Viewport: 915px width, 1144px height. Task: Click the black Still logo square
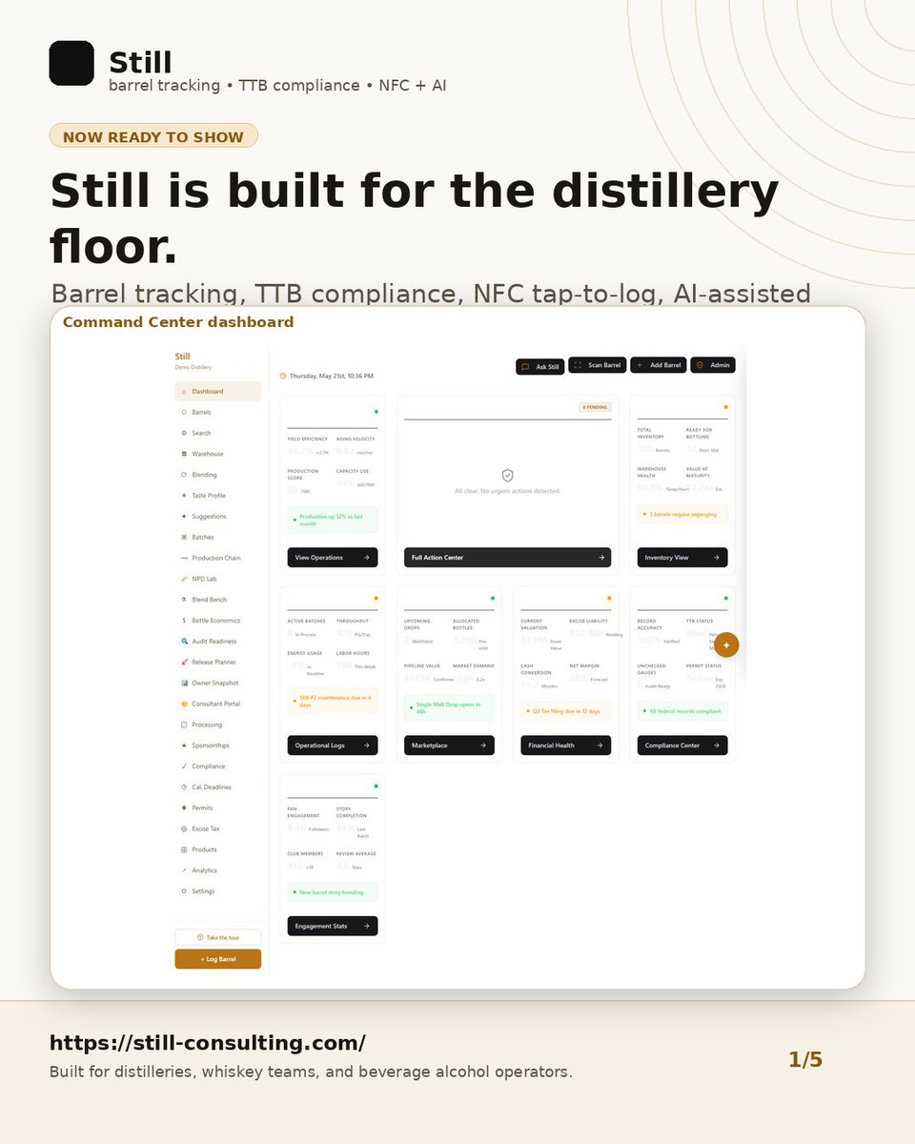pyautogui.click(x=71, y=63)
